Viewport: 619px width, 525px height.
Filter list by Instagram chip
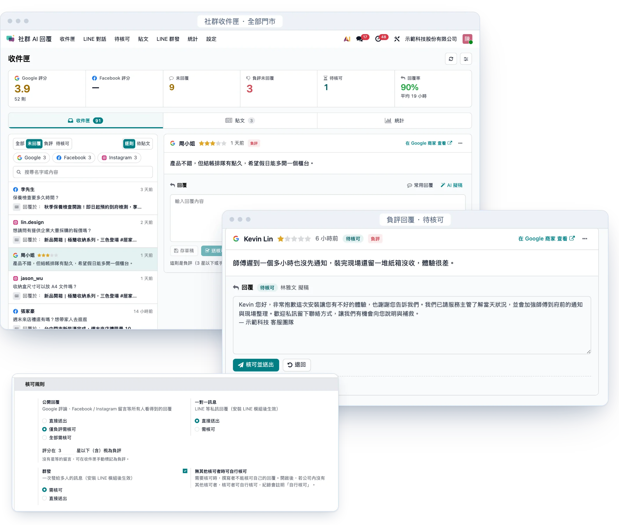[119, 157]
